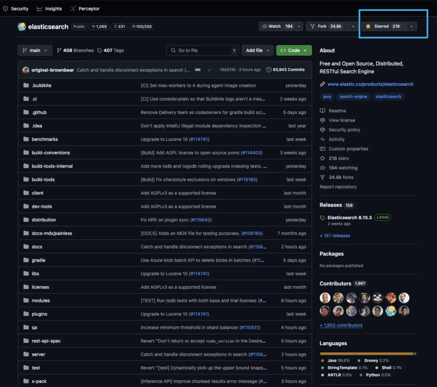This screenshot has width=437, height=387.
Task: Click the folder icon beside benchmarks
Action: click(x=26, y=139)
